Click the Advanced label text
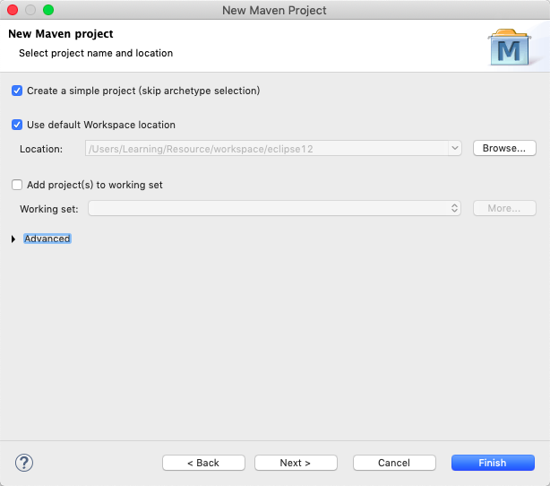The height and width of the screenshot is (486, 550). (47, 239)
